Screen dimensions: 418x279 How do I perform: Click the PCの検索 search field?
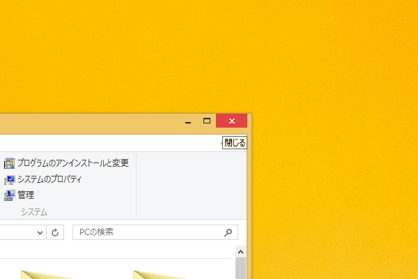tap(155, 232)
